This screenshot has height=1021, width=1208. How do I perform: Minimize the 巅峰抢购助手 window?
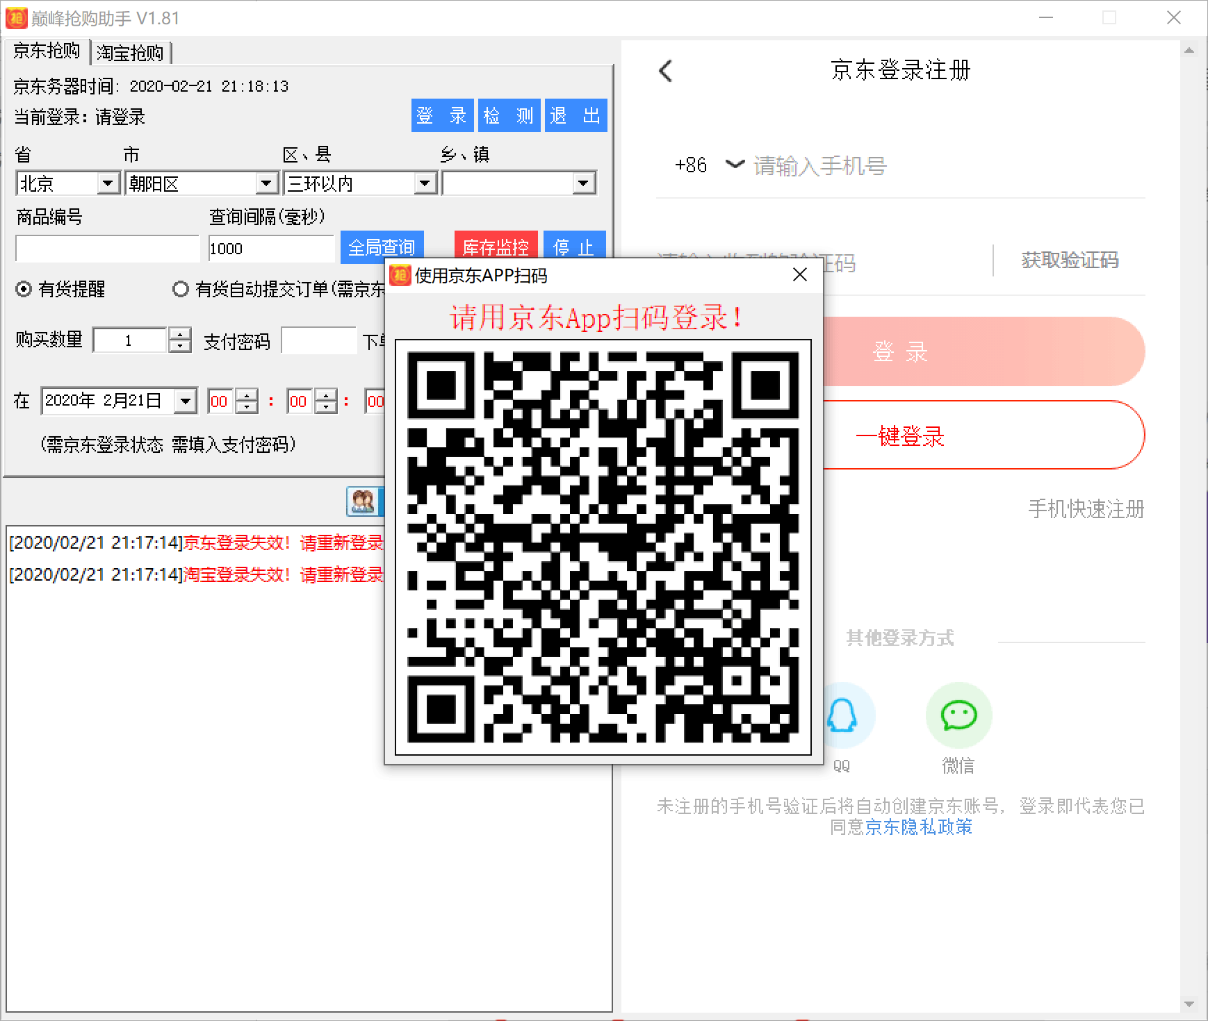pyautogui.click(x=1046, y=17)
